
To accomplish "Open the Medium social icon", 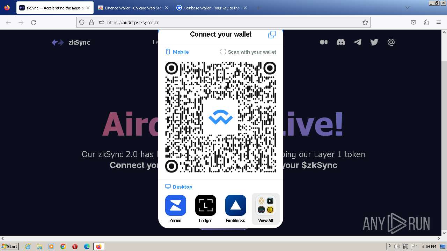I will click(324, 42).
